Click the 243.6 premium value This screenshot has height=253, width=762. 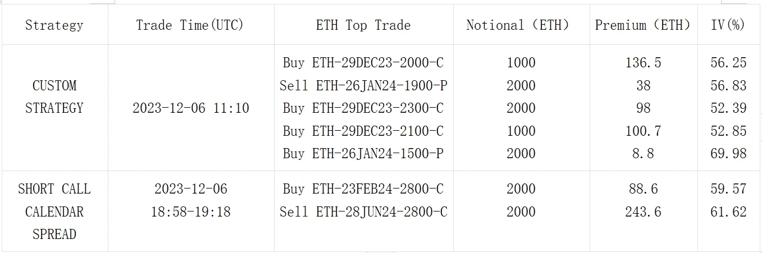click(643, 212)
